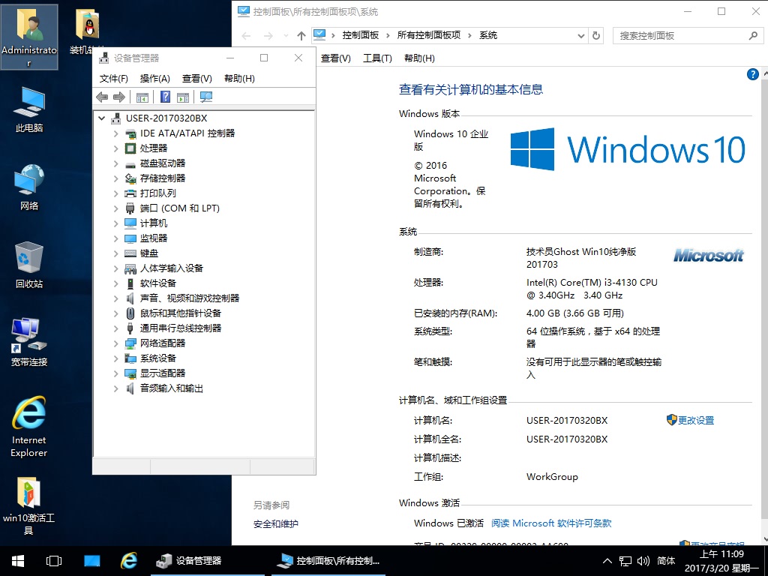
Task: Click 阅读 Microsoft 软件许可条款 link
Action: [551, 523]
